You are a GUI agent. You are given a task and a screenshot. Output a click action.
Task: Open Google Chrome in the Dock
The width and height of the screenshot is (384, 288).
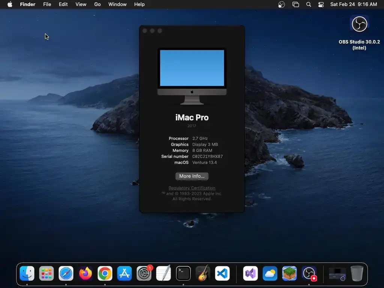pyautogui.click(x=105, y=273)
